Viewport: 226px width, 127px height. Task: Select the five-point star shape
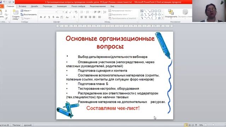(x=159, y=18)
